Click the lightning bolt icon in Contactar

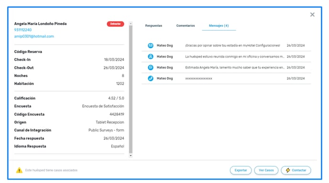[288, 170]
